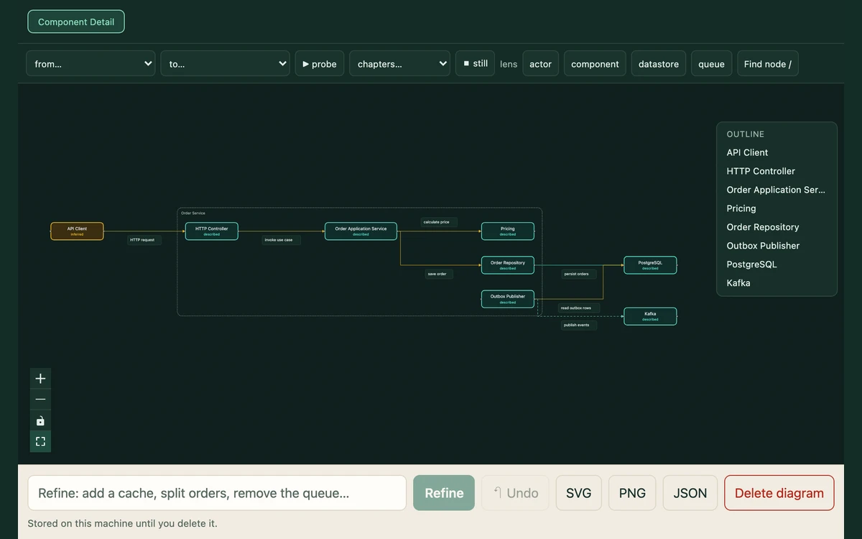
Task: Toggle the canvas lock icon
Action: [x=40, y=420]
